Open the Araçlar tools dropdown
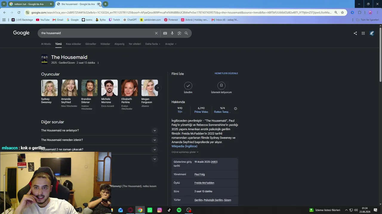Image resolution: width=382 pixels, height=214 pixels. coord(171,44)
